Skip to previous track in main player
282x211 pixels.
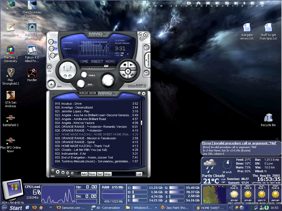click(124, 75)
